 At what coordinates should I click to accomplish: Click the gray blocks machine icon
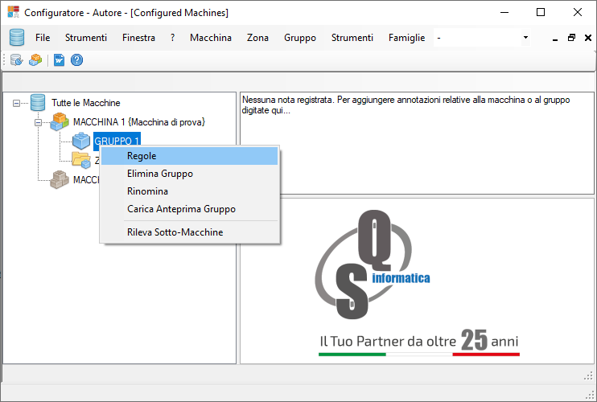[x=60, y=179]
